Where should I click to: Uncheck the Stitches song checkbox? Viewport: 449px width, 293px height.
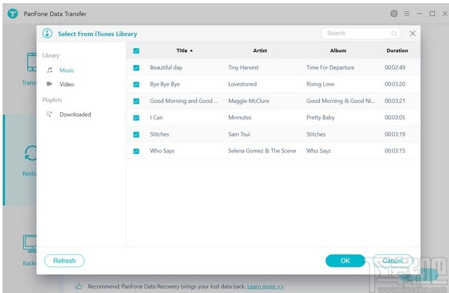click(x=136, y=135)
